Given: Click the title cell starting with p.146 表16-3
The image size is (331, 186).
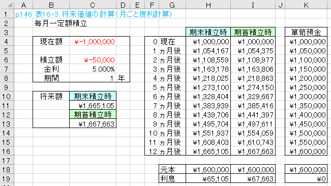Looking at the screenshot, I should tap(94, 14).
